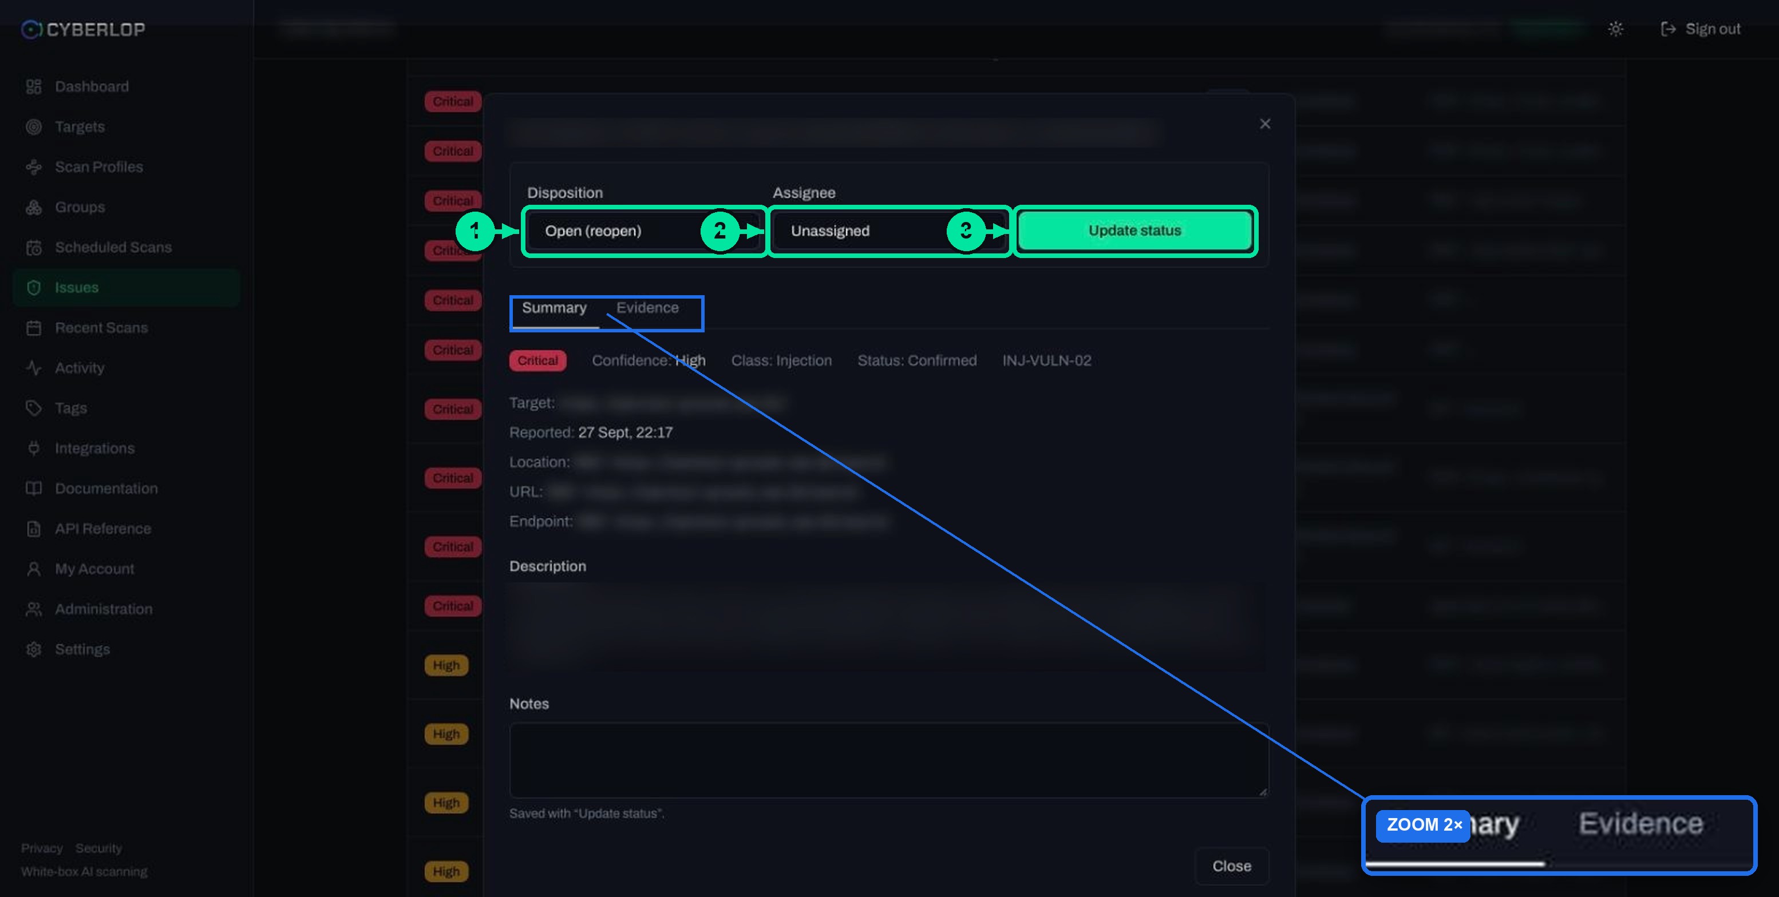Open the Assignee dropdown

(x=889, y=231)
